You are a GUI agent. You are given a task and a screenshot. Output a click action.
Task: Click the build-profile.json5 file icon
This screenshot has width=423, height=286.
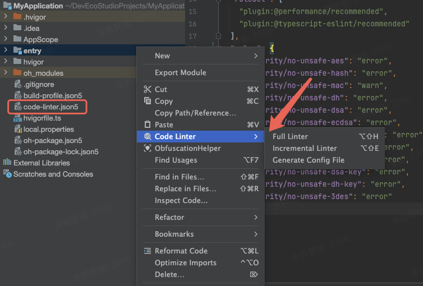[x=18, y=95]
